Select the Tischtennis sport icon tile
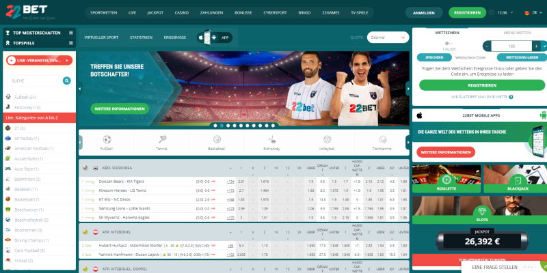The height and width of the screenshot is (273, 547). (382, 143)
